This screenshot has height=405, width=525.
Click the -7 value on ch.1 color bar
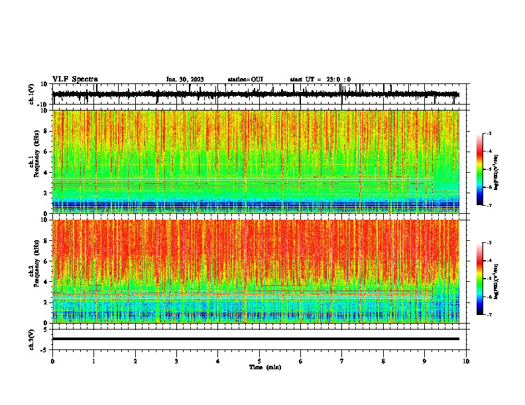coord(489,205)
